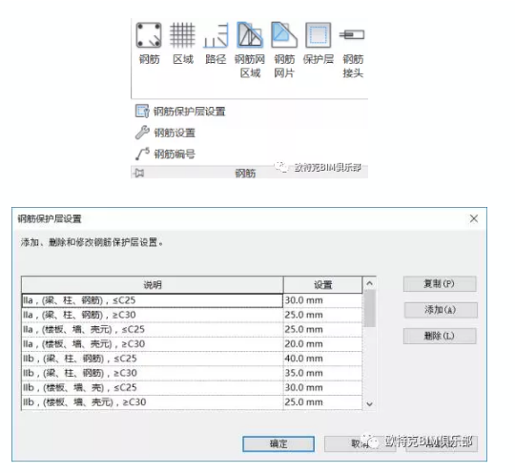Click the 复制(P) button
The image size is (515, 473).
(x=440, y=284)
